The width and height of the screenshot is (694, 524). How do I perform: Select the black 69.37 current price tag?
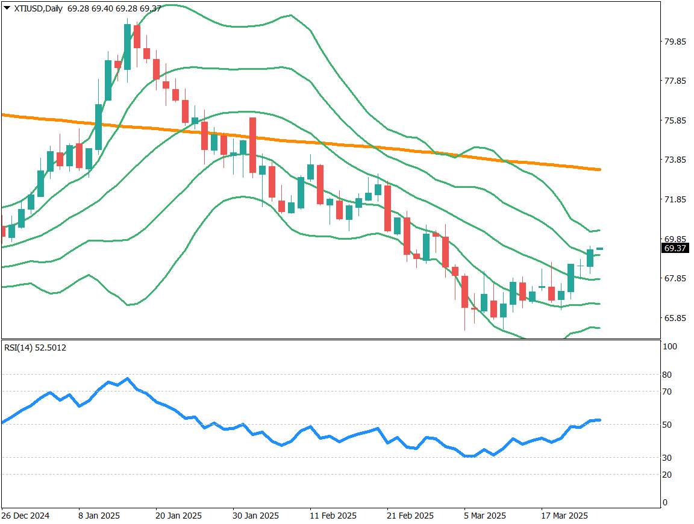pyautogui.click(x=675, y=248)
